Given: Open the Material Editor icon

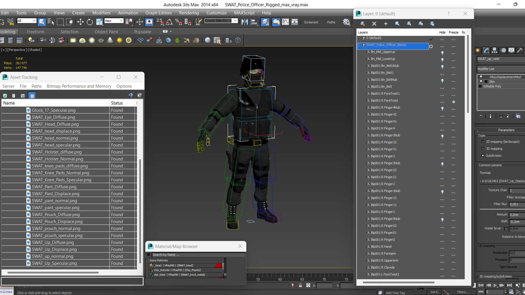Looking at the screenshot, I should point(346,22).
